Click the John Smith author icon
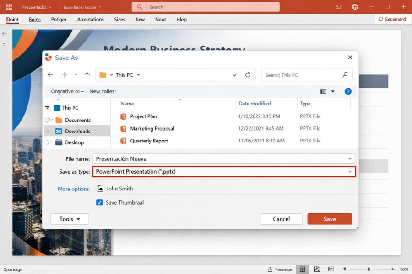Viewport: 412px width, 274px height. (99, 188)
